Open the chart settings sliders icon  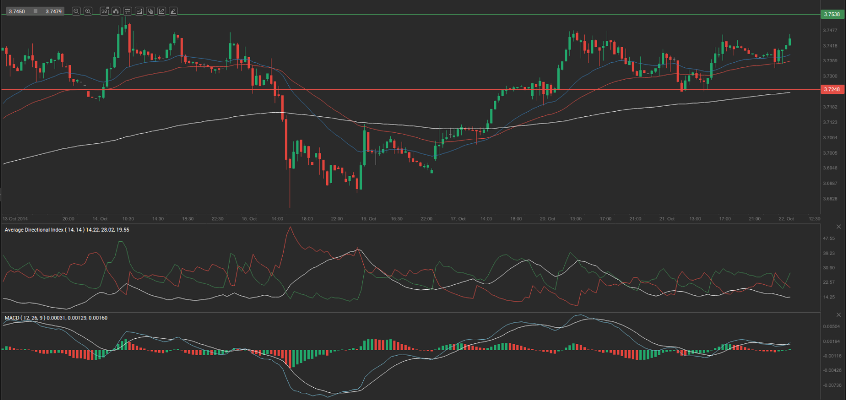pos(128,11)
